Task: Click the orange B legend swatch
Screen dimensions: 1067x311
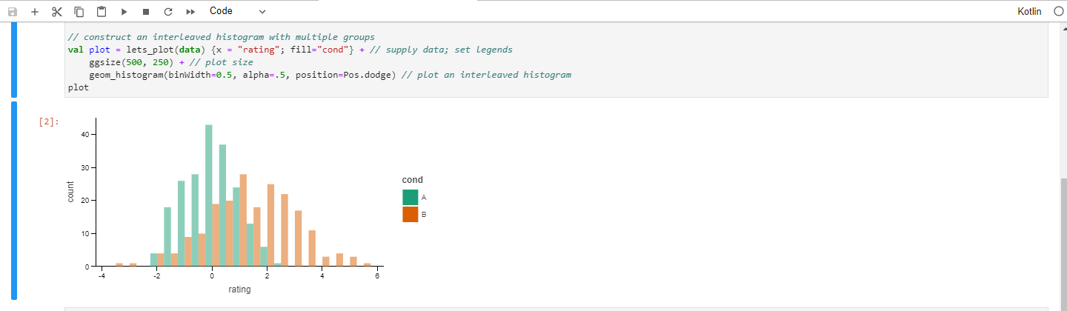Action: [x=410, y=214]
